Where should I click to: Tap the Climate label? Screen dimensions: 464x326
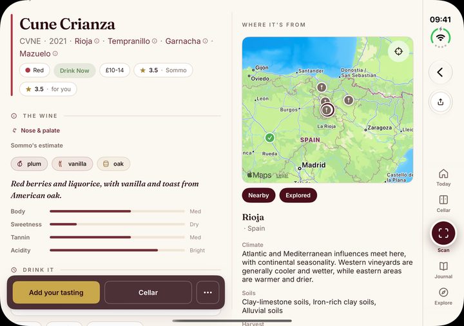coord(253,245)
